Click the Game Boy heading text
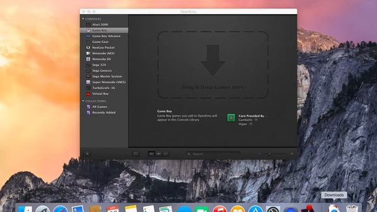The height and width of the screenshot is (212, 377). [x=164, y=111]
